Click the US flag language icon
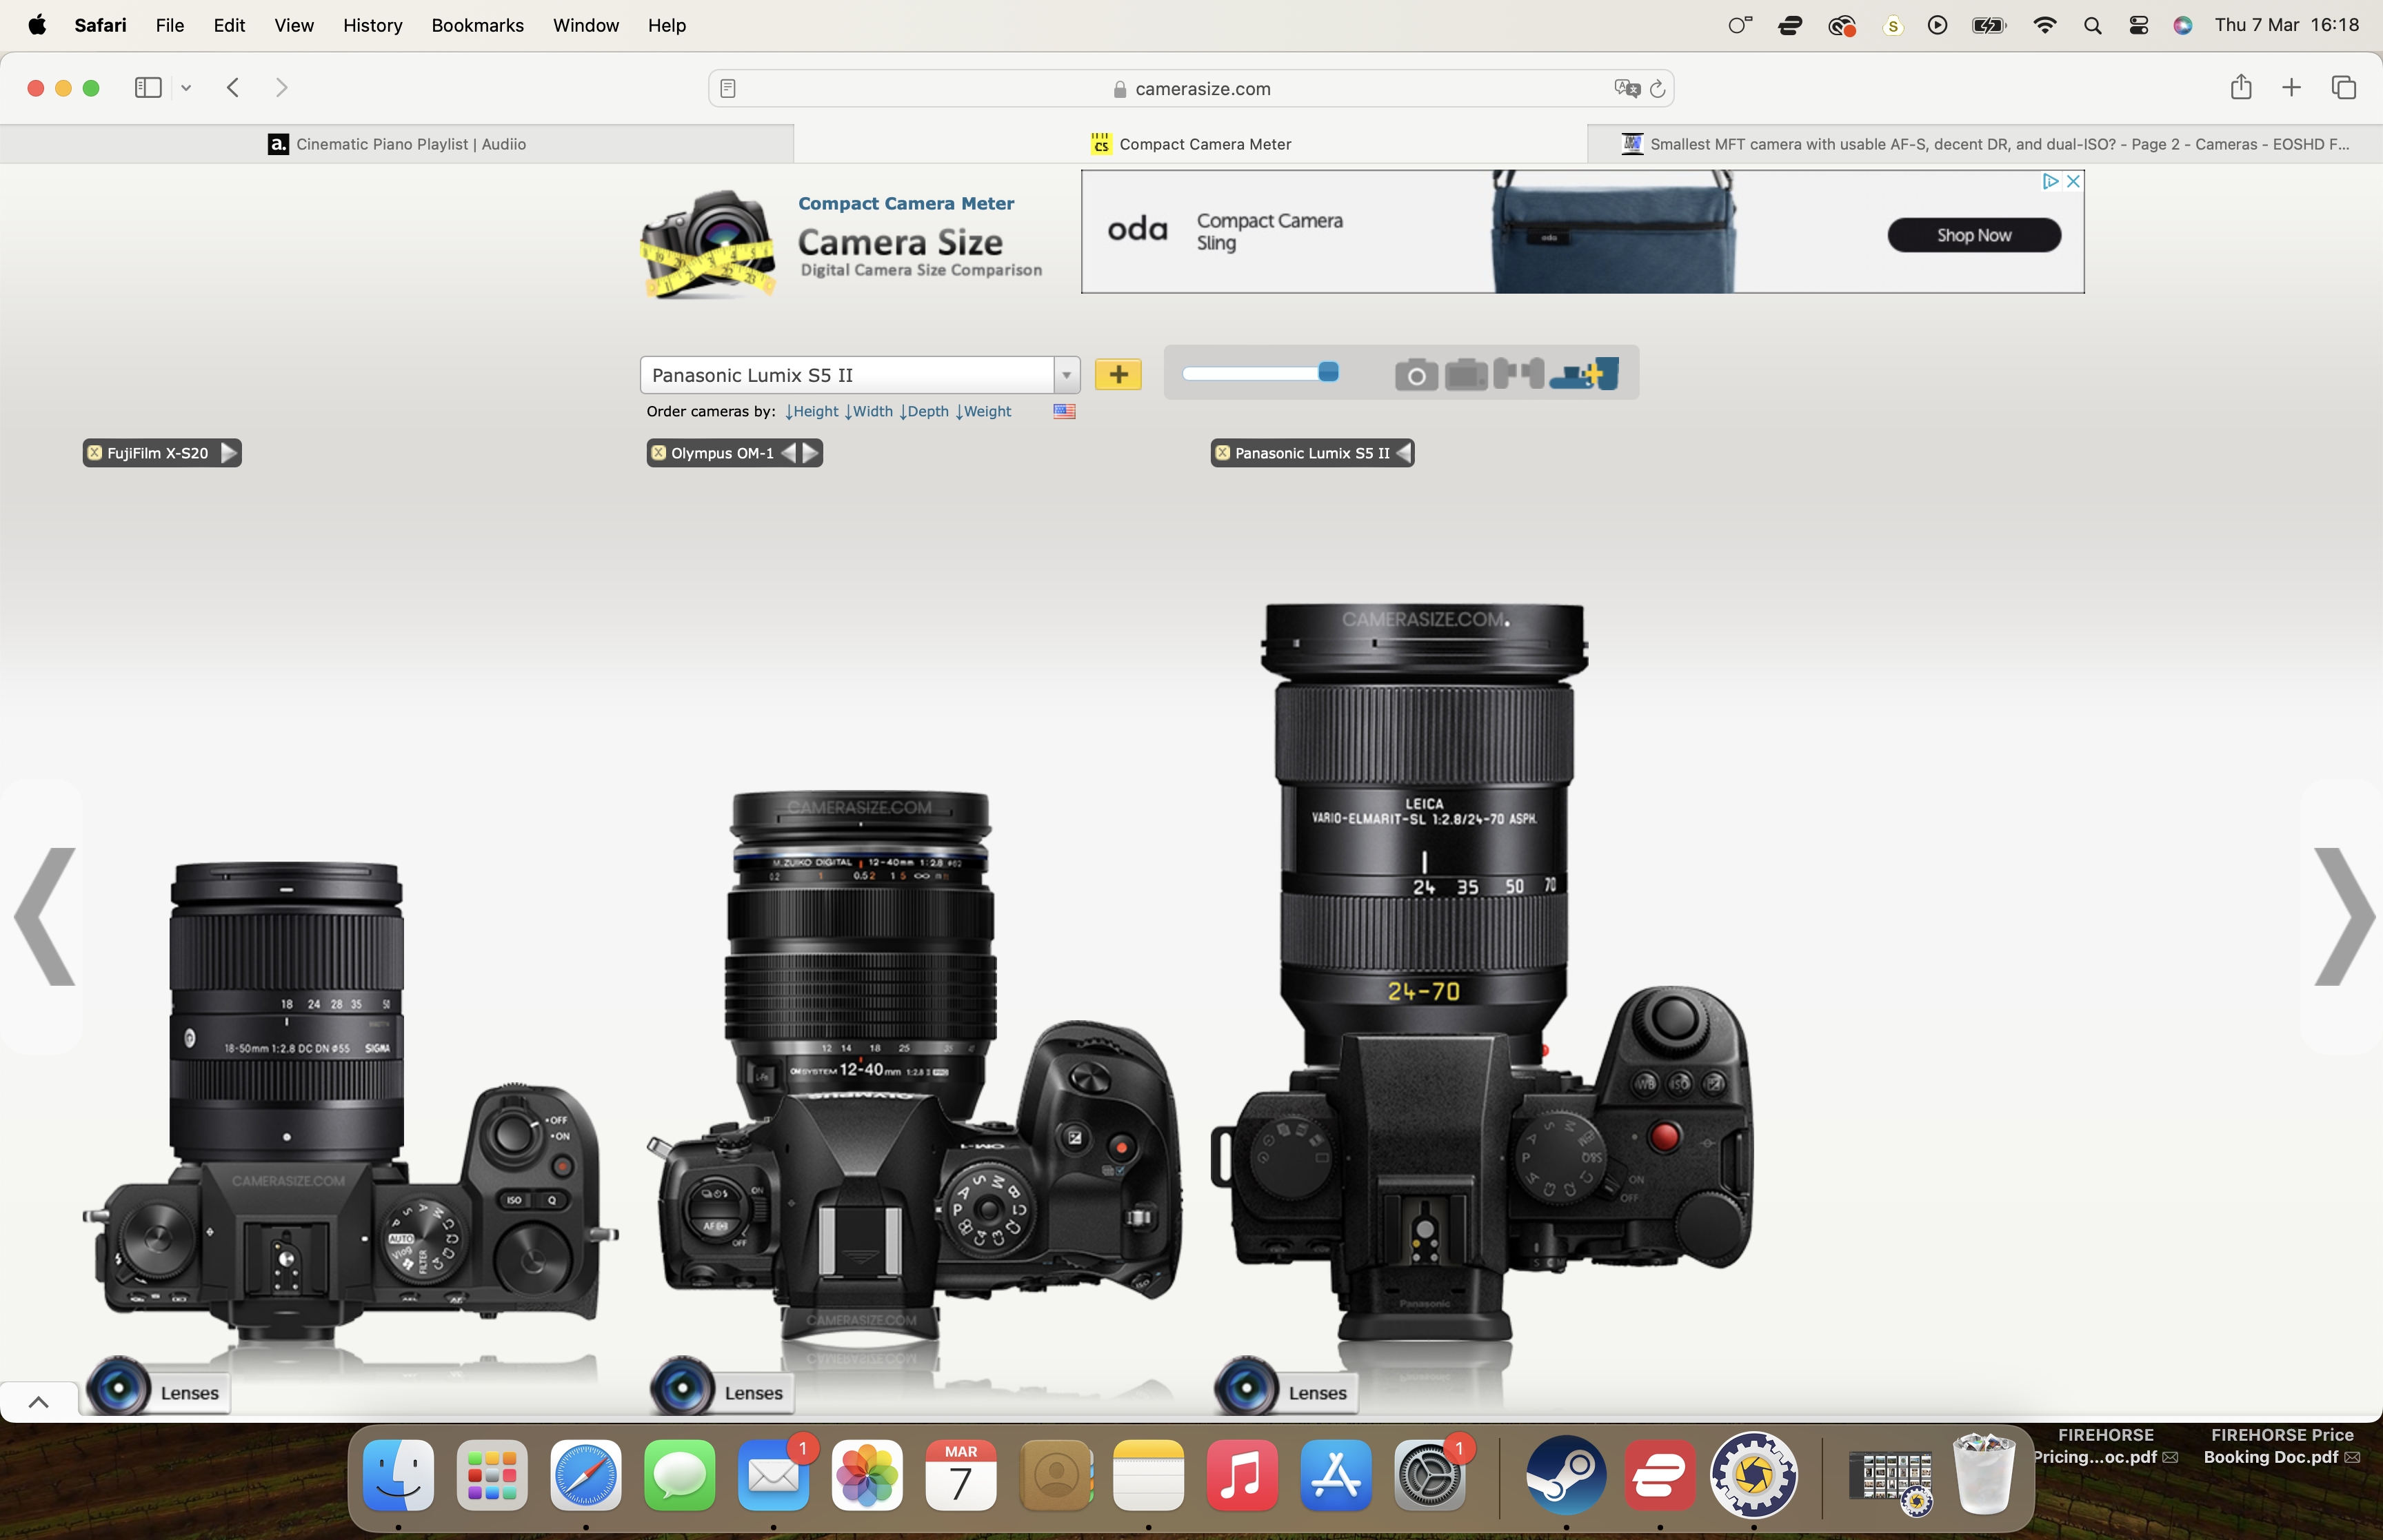The image size is (2383, 1540). pyautogui.click(x=1064, y=411)
